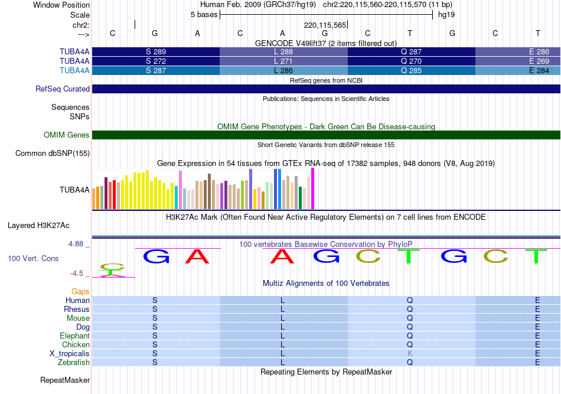Screen dimensions: 561x394
Task: Select the dark green OMIM Genes bar
Action: 326,135
